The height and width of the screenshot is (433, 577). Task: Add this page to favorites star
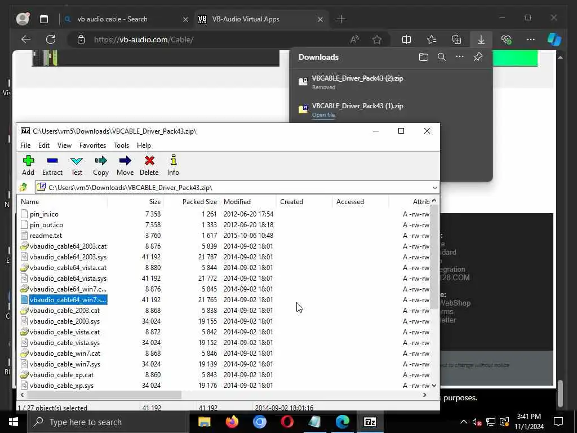[377, 39]
